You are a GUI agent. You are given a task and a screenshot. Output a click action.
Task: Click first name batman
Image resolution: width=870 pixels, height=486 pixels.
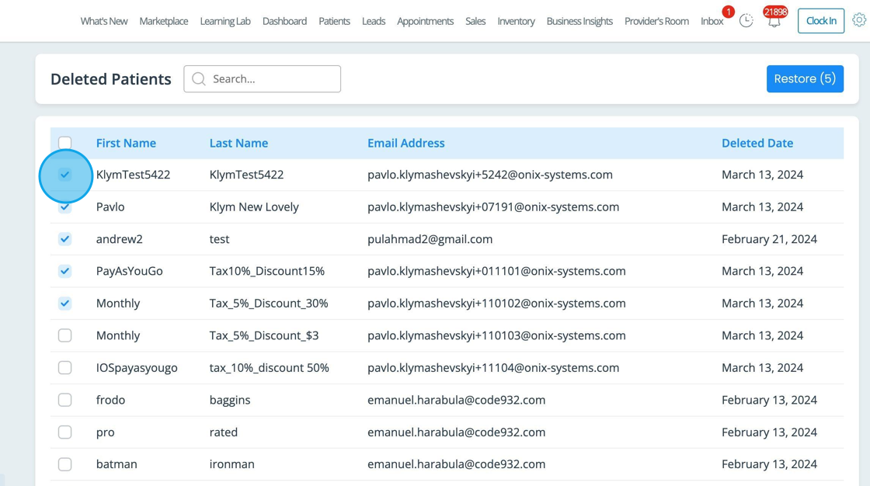117,464
